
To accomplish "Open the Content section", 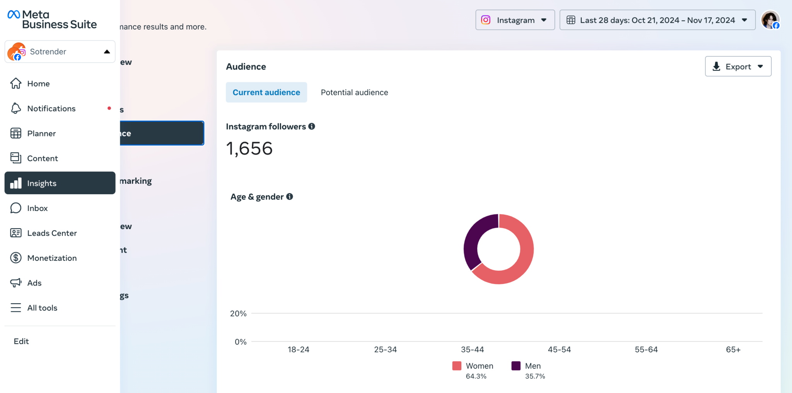I will pyautogui.click(x=43, y=158).
